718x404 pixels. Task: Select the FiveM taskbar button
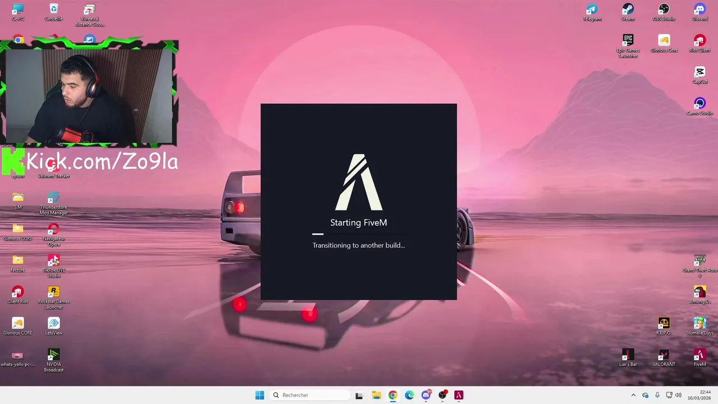click(459, 395)
